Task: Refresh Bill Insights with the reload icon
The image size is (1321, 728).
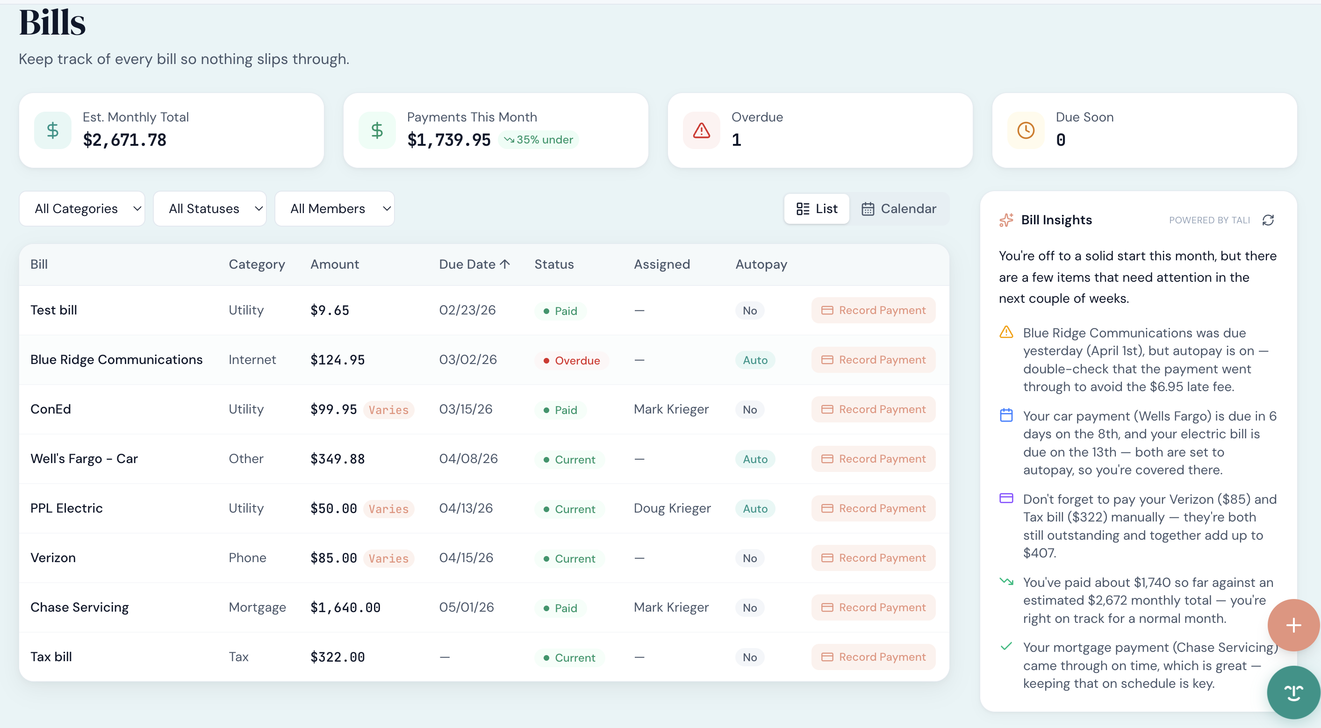Action: pyautogui.click(x=1268, y=220)
